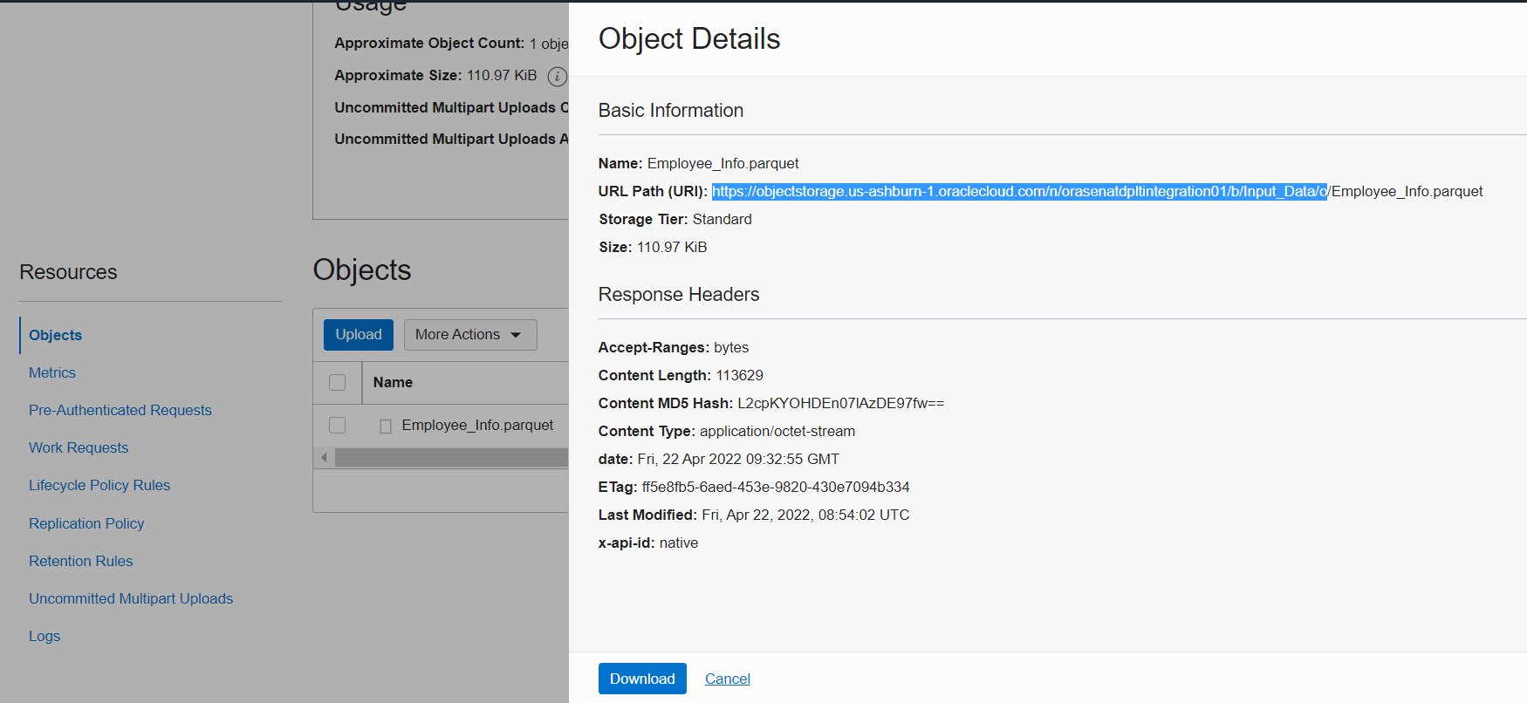Navigate to Lifecycle Policy Rules
The width and height of the screenshot is (1527, 703).
point(99,485)
